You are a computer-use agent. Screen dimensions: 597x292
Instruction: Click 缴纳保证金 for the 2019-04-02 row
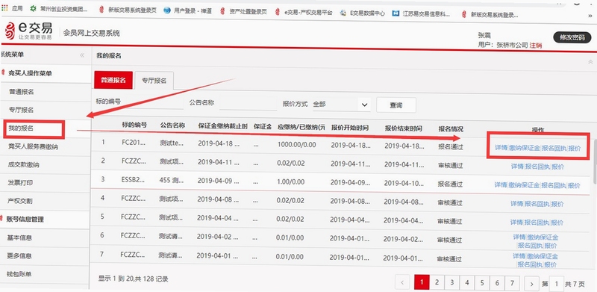point(543,237)
